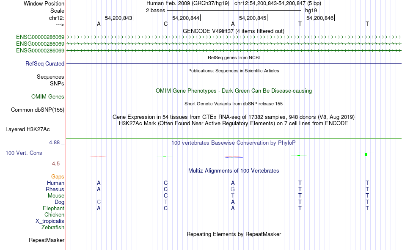This screenshot has width=402, height=250.
Task: Click the Mouse T mismatch base in third column
Action: click(x=233, y=195)
